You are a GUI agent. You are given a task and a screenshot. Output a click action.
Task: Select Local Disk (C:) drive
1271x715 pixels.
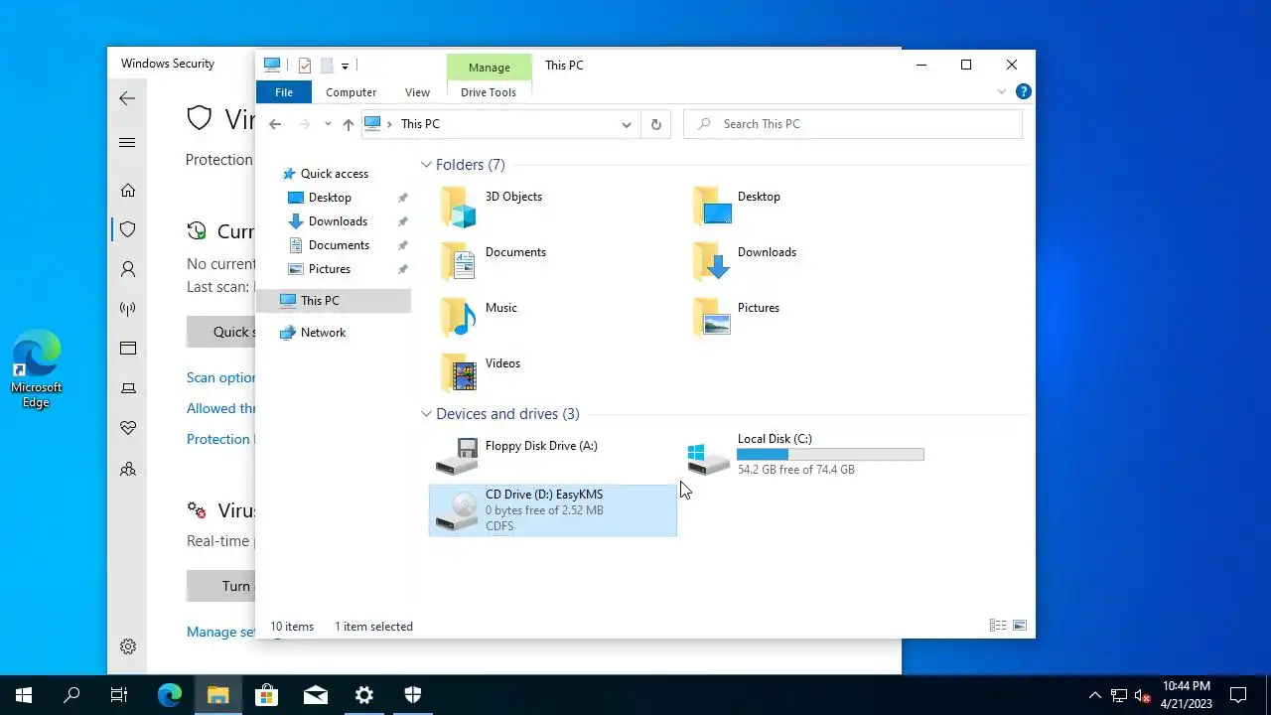pyautogui.click(x=805, y=455)
